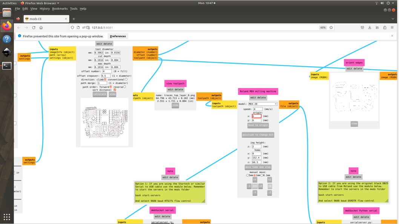Viewport: 399px width, 224px height.
Task: Open the Help menu in the menu bar
Action: pyautogui.click(x=83, y=9)
